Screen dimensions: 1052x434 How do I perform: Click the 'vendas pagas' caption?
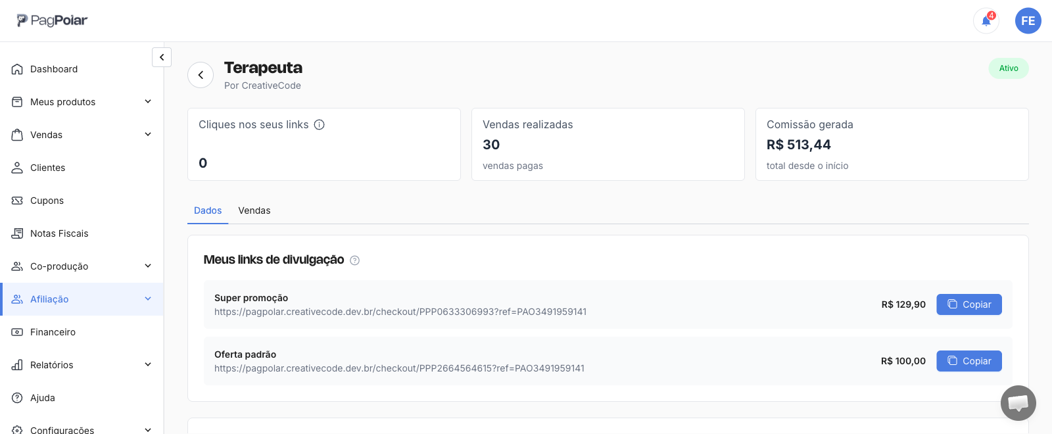coord(513,166)
